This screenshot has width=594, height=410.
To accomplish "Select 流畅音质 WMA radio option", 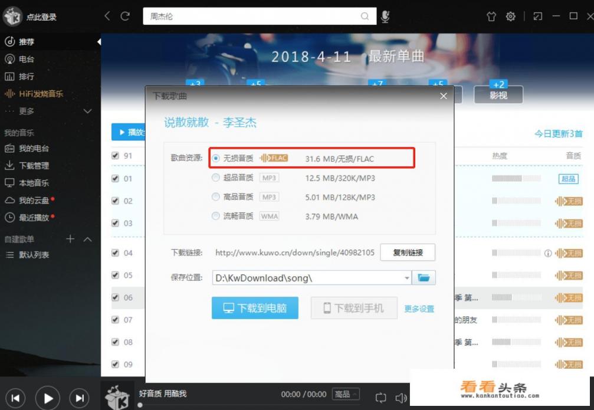I will (216, 217).
